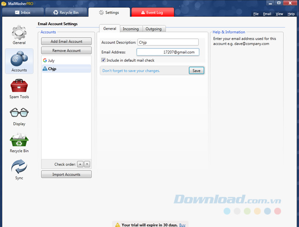
Task: Close the MailWasher window
Action: click(x=290, y=3)
